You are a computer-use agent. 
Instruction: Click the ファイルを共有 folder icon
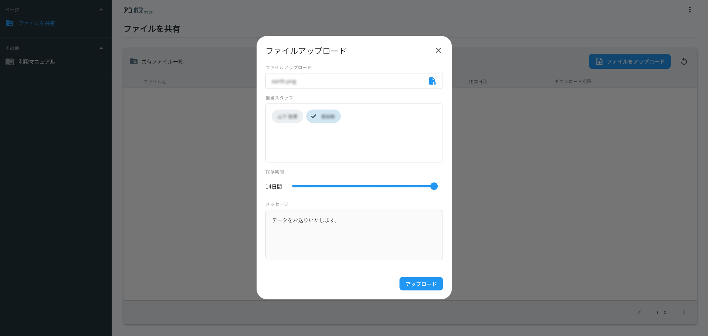pyautogui.click(x=10, y=23)
